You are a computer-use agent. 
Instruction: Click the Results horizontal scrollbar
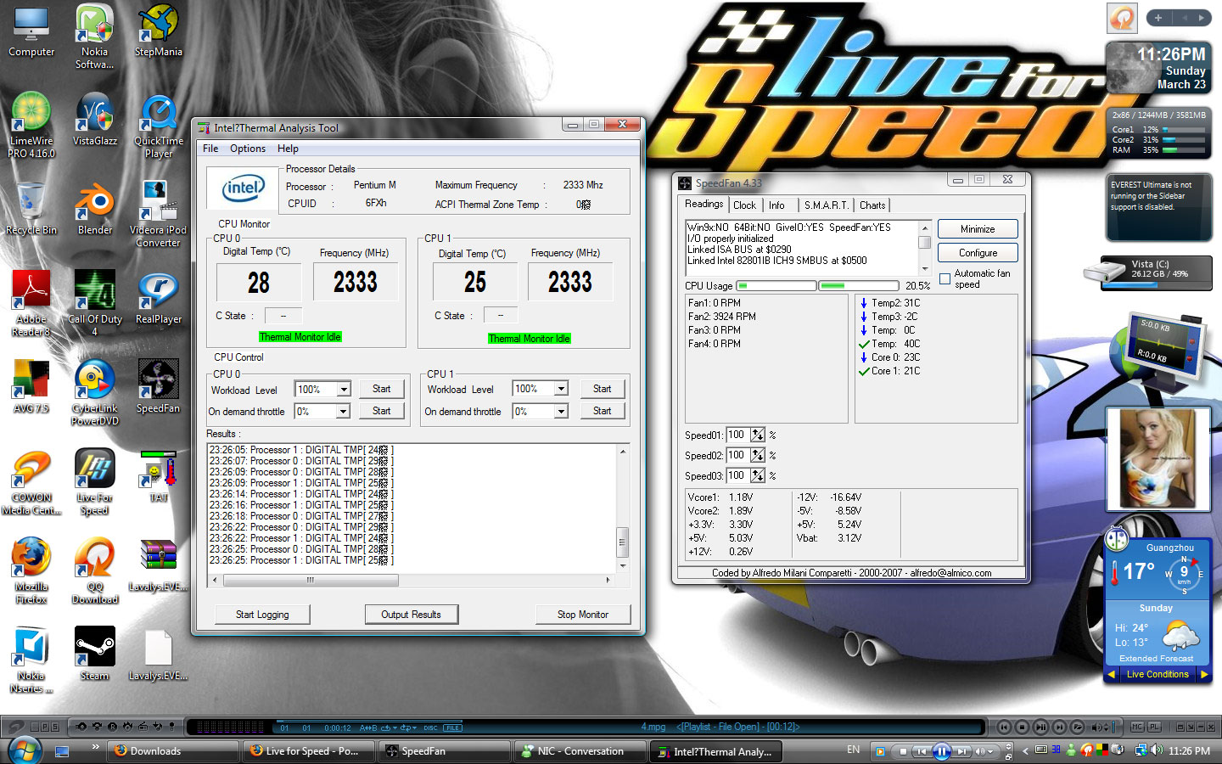click(x=411, y=581)
